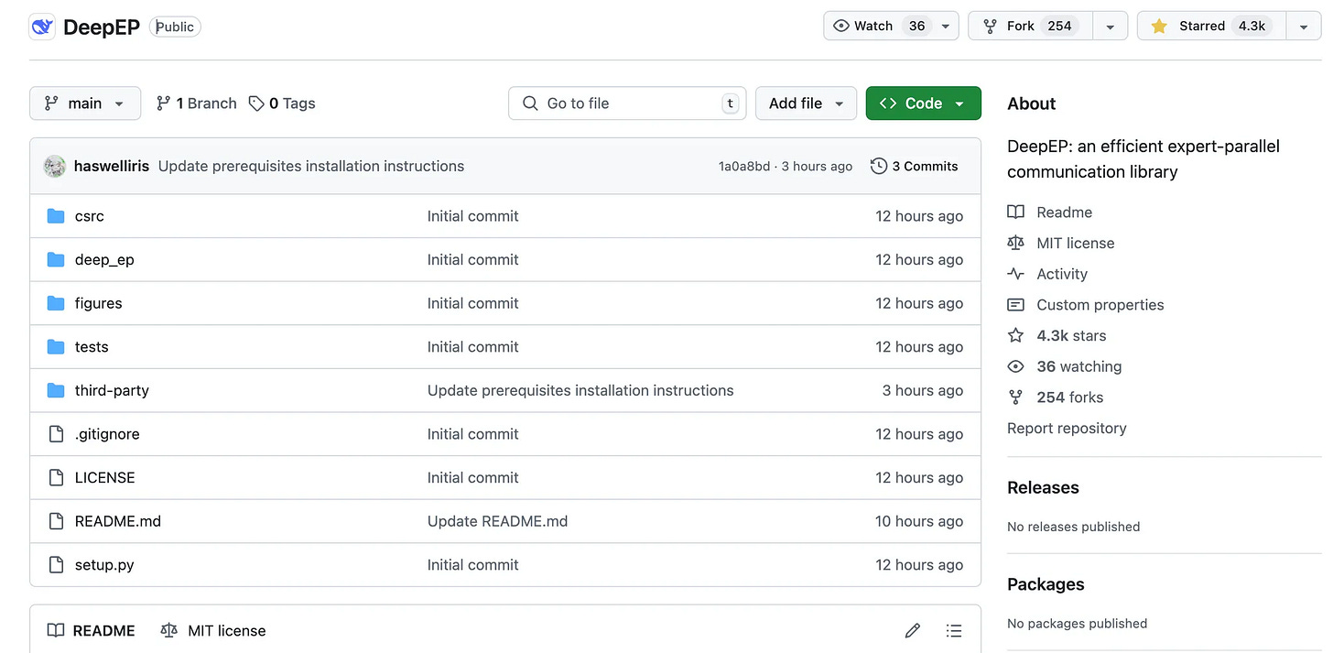View the 3 Commits history link
This screenshot has width=1333, height=653.
(x=914, y=166)
